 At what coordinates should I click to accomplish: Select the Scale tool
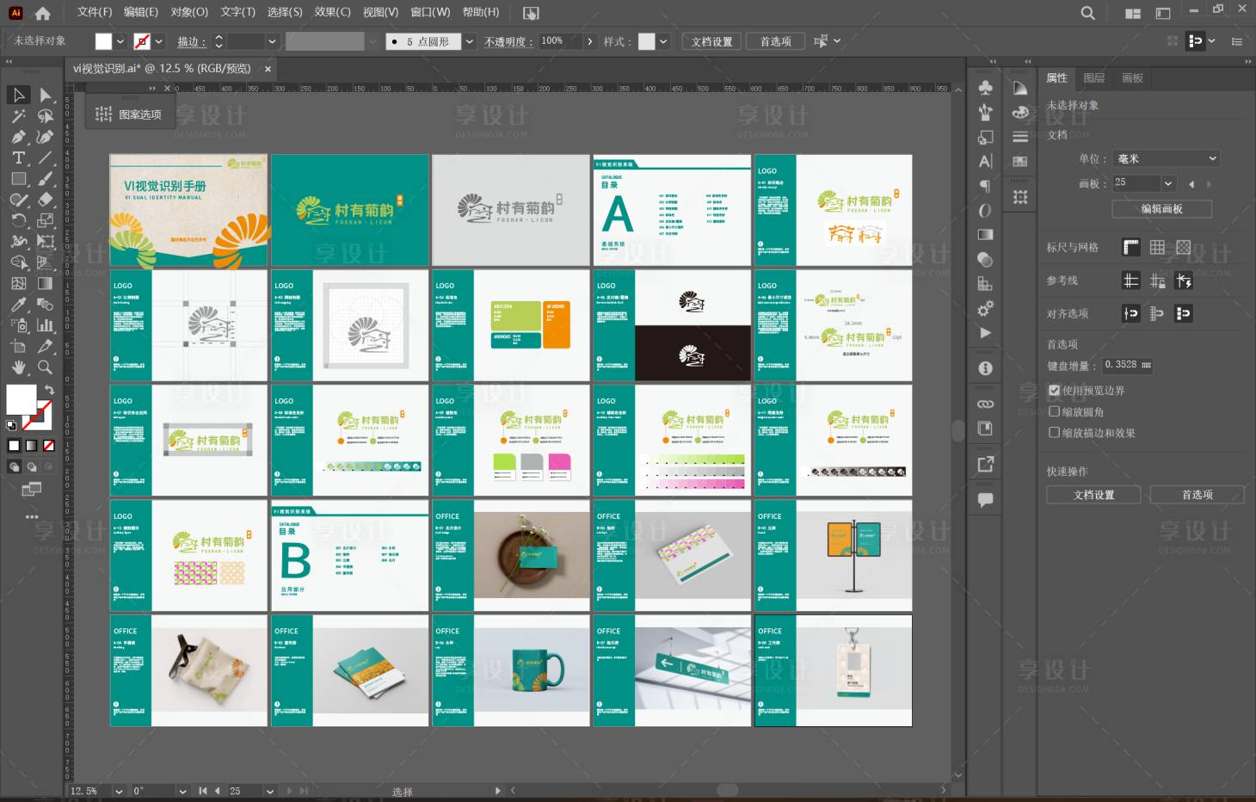(x=46, y=220)
